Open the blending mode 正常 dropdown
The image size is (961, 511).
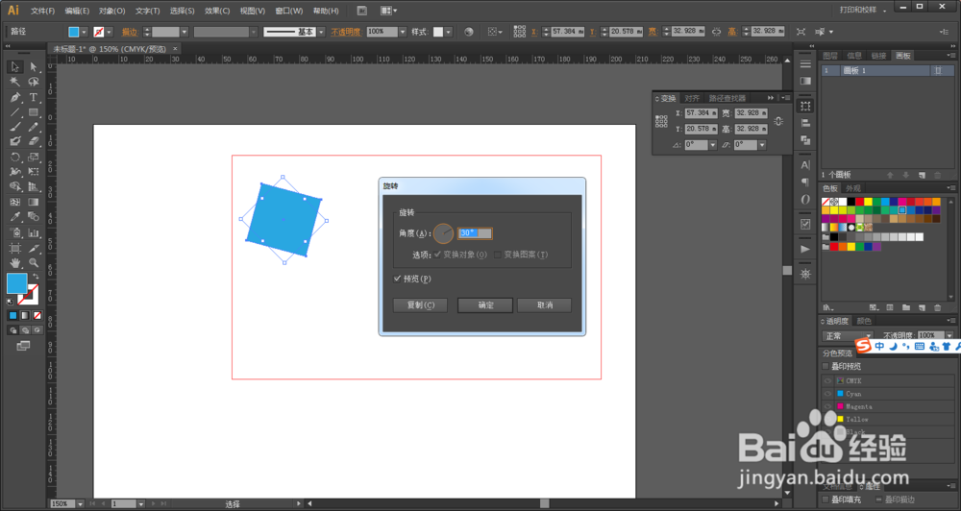(x=847, y=336)
